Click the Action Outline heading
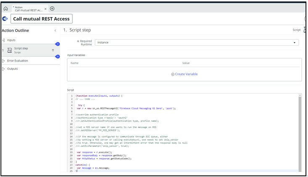The height and width of the screenshot is (177, 308). click(15, 31)
